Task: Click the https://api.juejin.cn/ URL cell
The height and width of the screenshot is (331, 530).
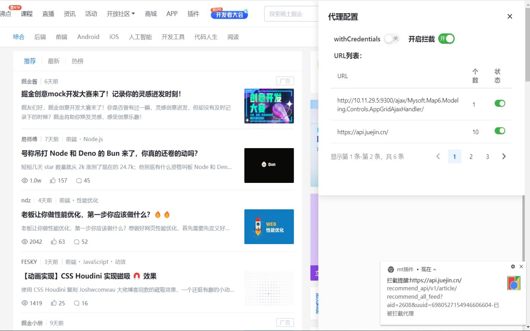Action: pos(363,132)
